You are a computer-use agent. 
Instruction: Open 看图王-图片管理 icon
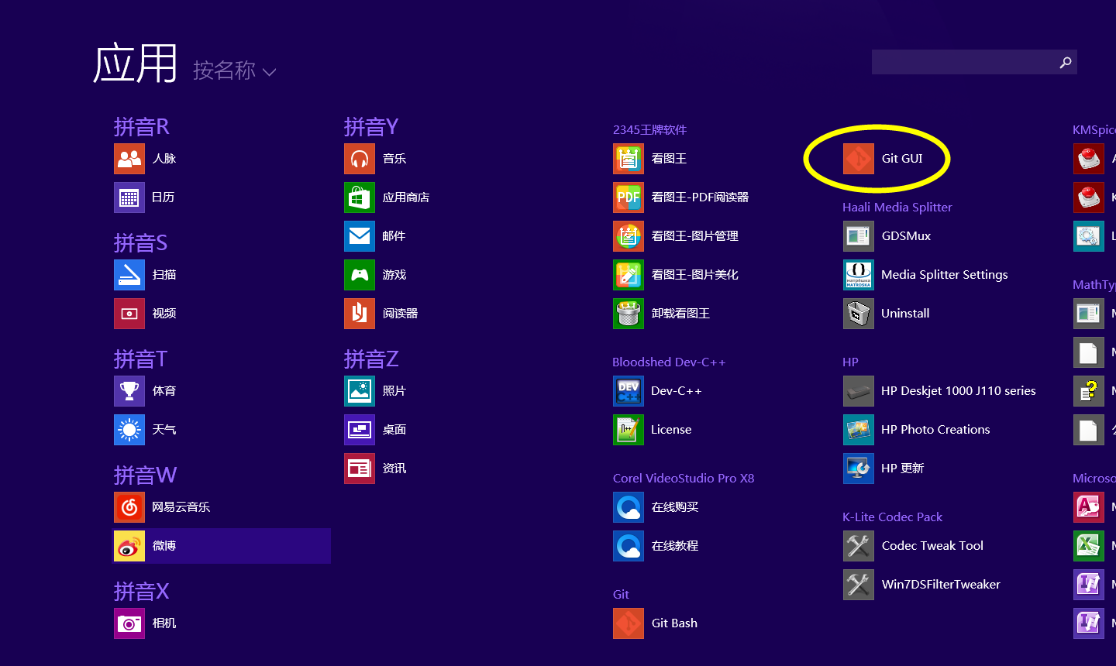point(629,236)
